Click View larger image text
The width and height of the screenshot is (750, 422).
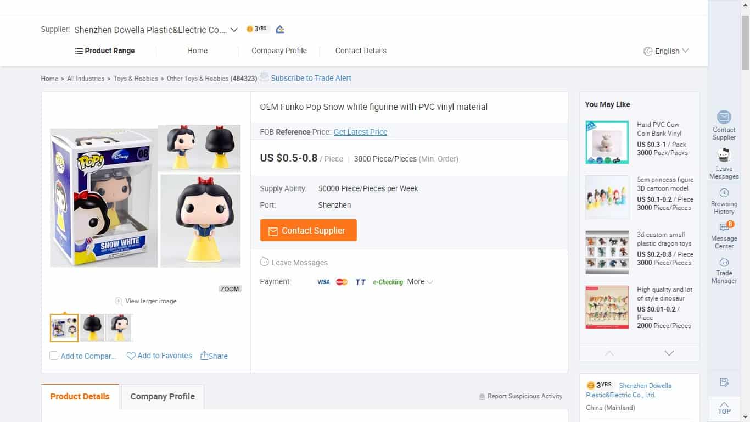151,301
